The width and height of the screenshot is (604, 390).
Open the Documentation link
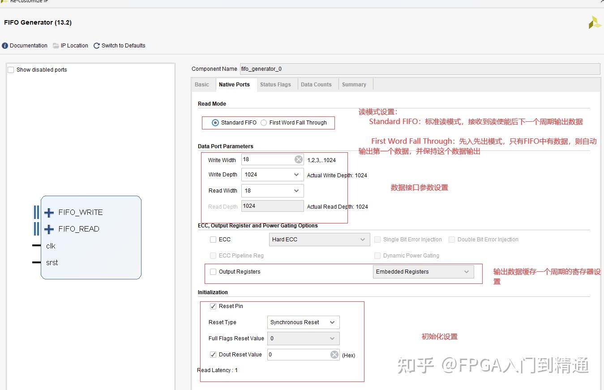(x=29, y=46)
